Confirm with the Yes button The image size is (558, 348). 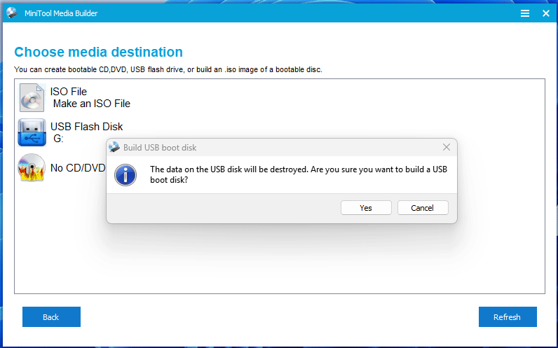coord(366,207)
